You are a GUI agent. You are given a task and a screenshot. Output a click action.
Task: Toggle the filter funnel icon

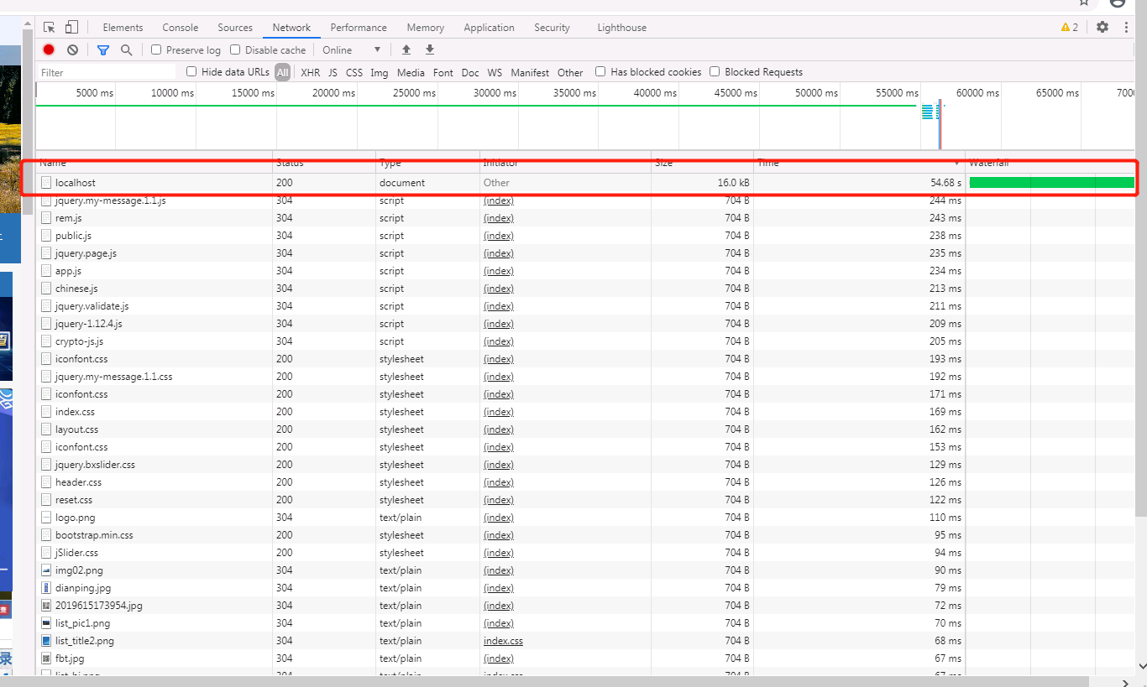coord(103,50)
